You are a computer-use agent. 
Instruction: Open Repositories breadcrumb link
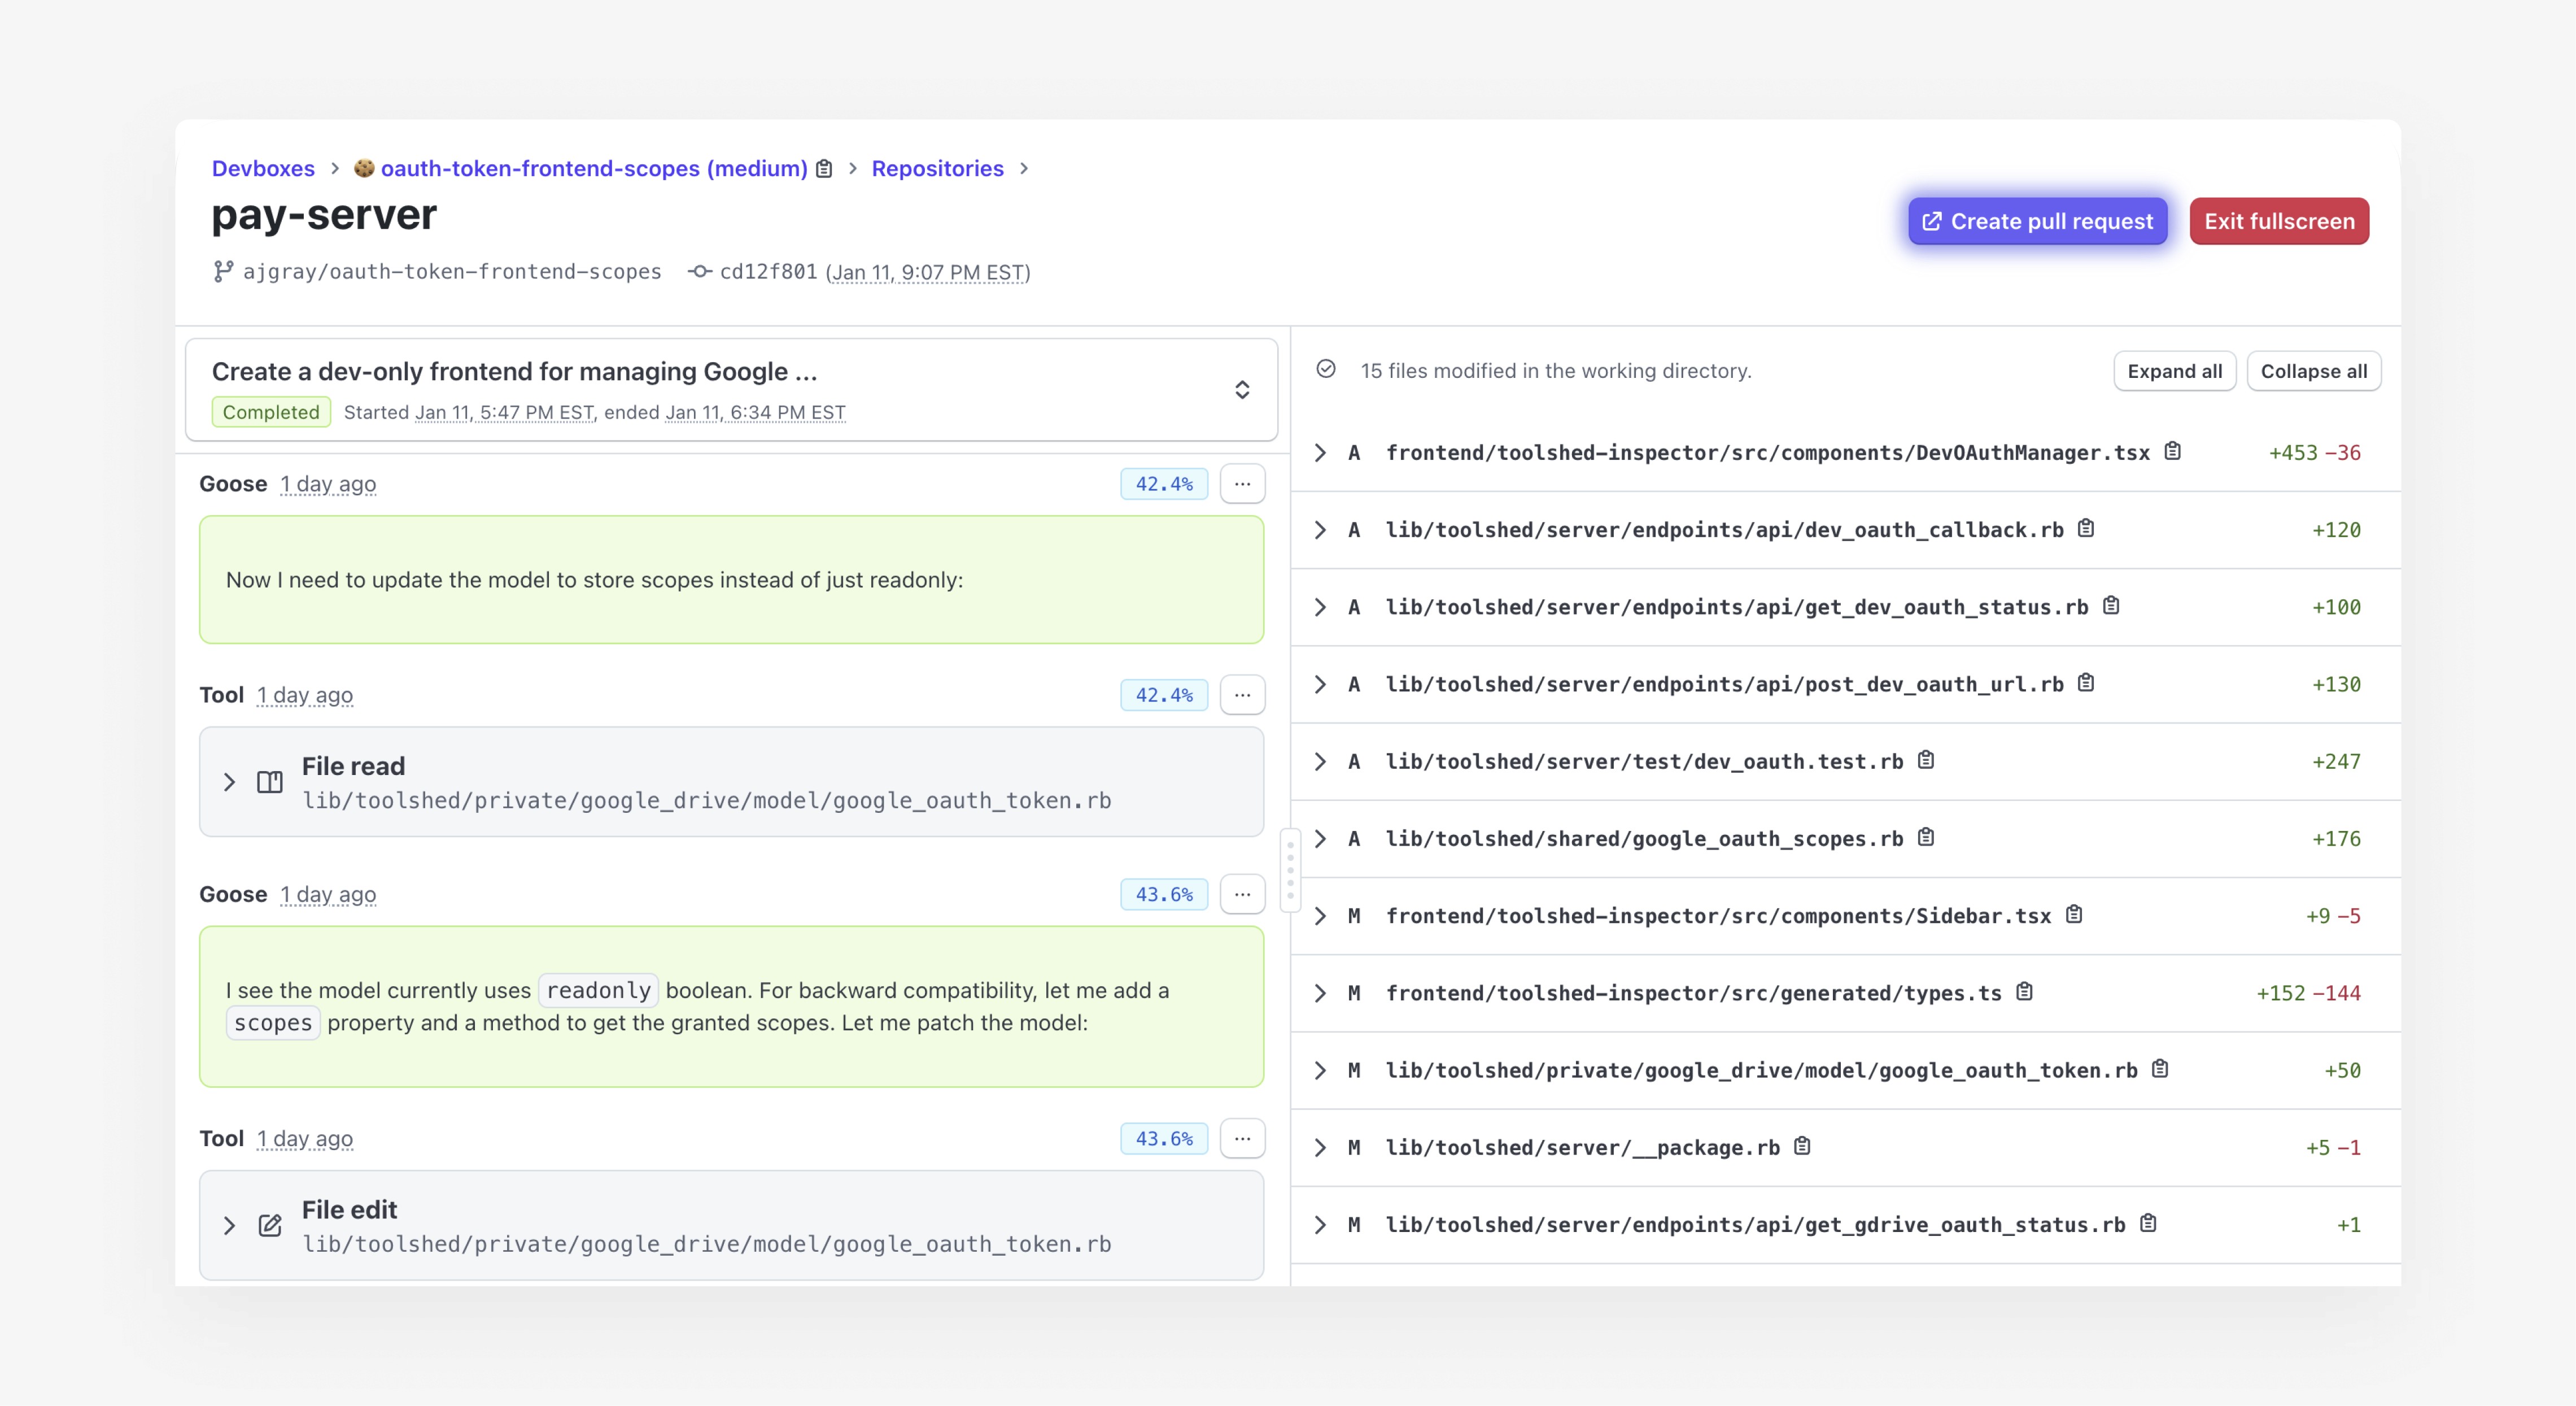click(x=937, y=168)
